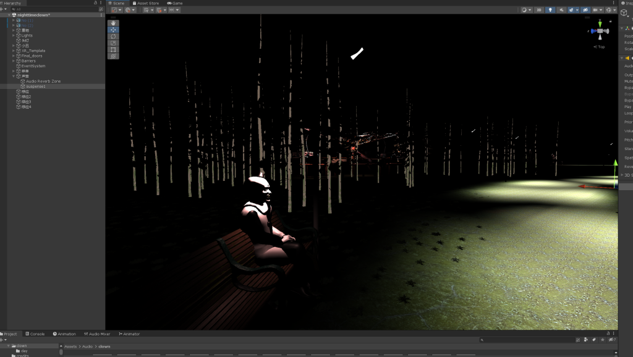Open nighttimeclown scene options menu
Screen dimensions: 633x357
(x=101, y=15)
